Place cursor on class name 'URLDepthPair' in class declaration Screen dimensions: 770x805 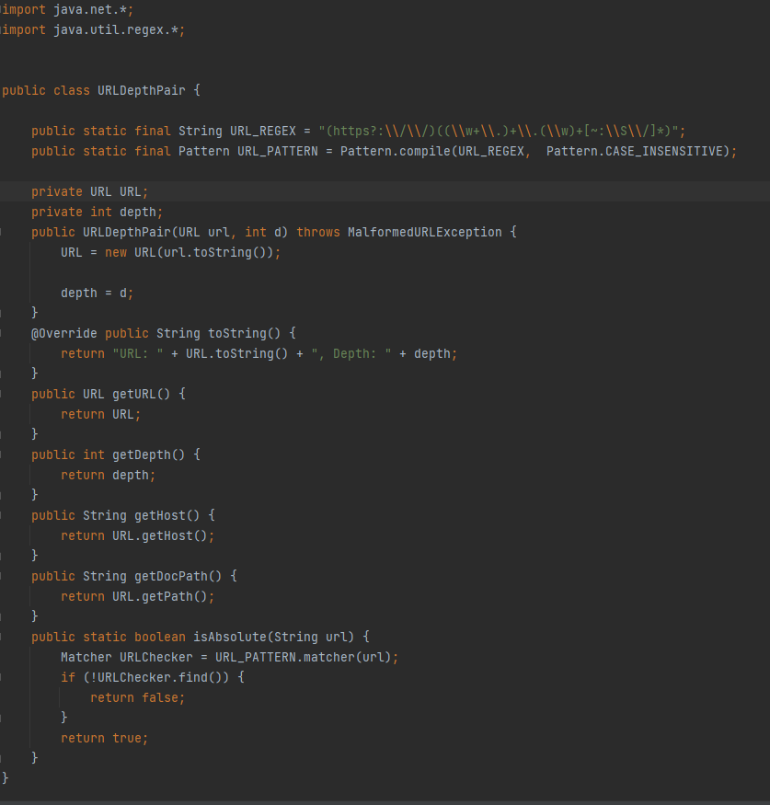[x=141, y=90]
